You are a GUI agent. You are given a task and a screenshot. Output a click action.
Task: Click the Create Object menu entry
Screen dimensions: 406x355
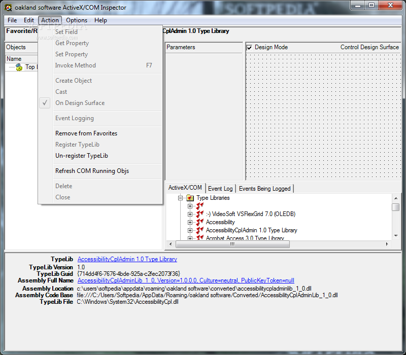pyautogui.click(x=100, y=81)
